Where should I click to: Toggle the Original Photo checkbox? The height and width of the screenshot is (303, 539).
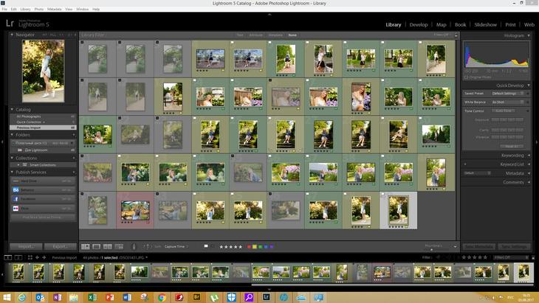467,77
